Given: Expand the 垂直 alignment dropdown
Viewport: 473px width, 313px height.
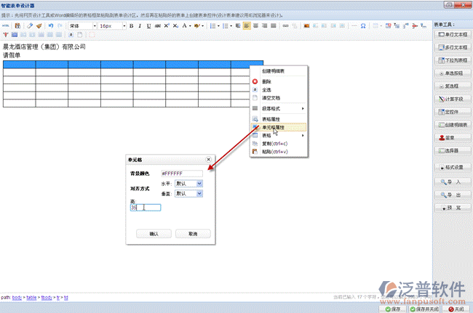Looking at the screenshot, I should coord(188,194).
